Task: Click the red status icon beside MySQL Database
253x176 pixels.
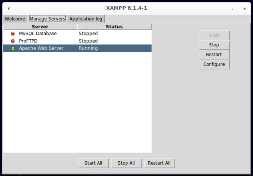Action: tap(13, 34)
